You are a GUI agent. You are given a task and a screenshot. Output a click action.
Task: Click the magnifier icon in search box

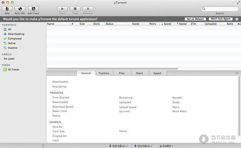(x=204, y=9)
